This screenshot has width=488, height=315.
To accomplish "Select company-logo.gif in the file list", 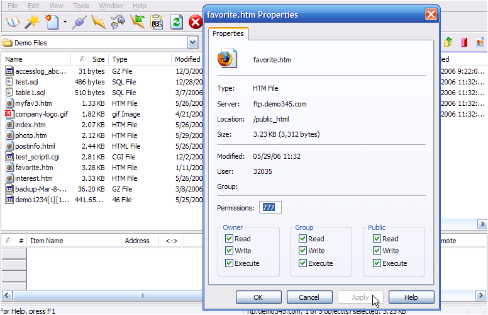I will [42, 114].
